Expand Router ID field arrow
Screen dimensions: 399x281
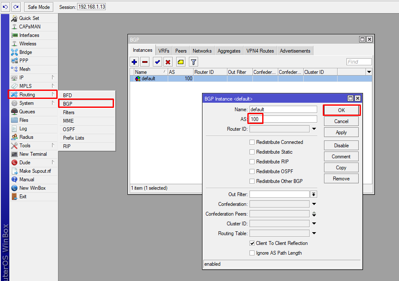click(x=314, y=129)
